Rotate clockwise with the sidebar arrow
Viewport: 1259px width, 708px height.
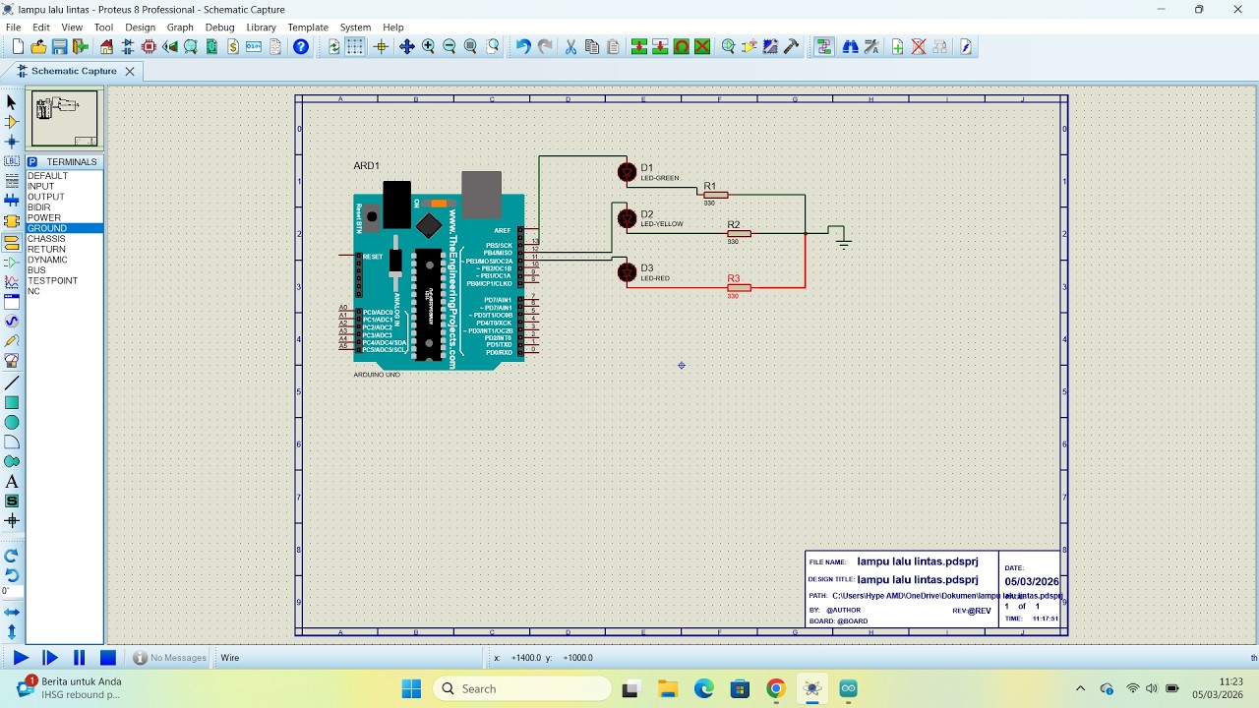pos(12,556)
